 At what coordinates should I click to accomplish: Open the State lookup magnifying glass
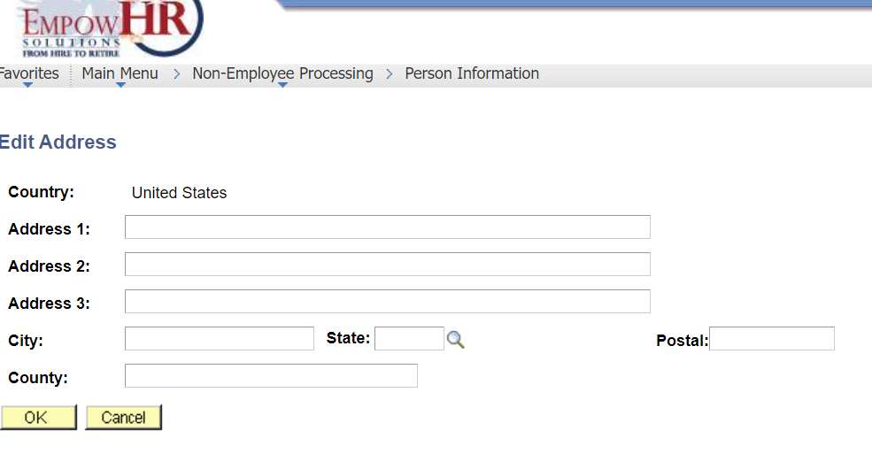point(455,339)
